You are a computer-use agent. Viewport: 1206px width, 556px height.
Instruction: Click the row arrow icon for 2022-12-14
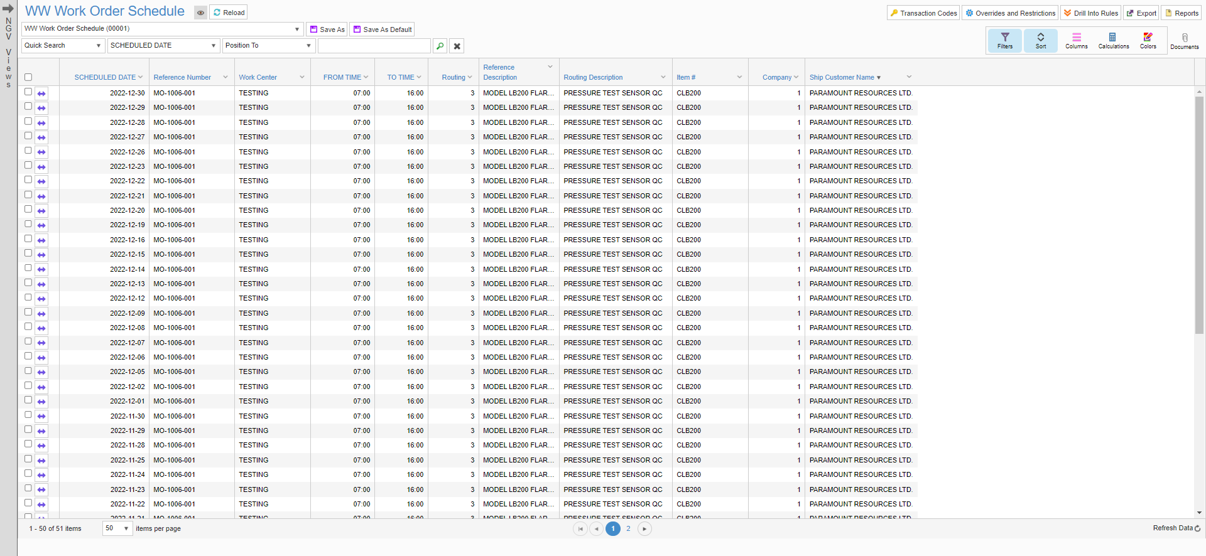(x=41, y=270)
